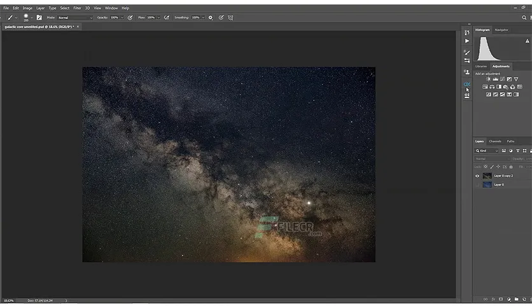The height and width of the screenshot is (308, 532).
Task: Open the Clone Source panel icon
Action: 467,72
